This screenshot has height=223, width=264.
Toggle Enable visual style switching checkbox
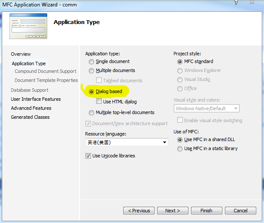tap(180, 120)
